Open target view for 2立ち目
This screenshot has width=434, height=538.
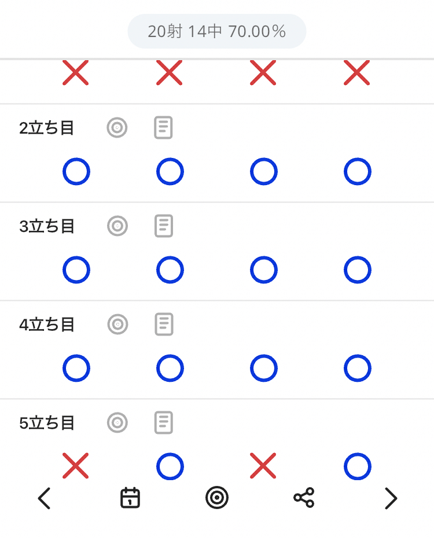coord(117,127)
